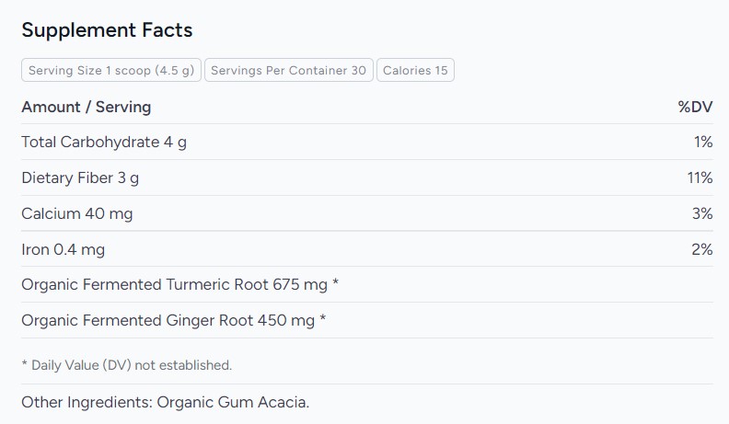This screenshot has width=729, height=424.
Task: Click the asterisk after Turmeric Root amount
Action: click(x=336, y=282)
